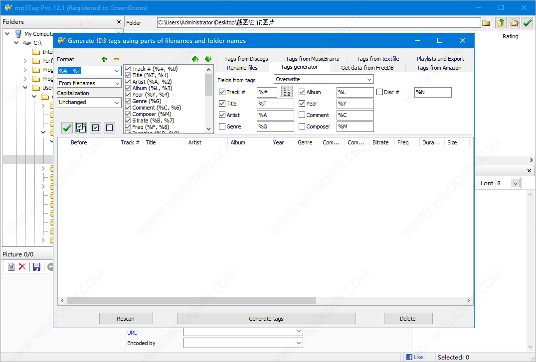This screenshot has width=536, height=362.
Task: Switch to the Tags from MusicBrainz tab
Action: 312,59
